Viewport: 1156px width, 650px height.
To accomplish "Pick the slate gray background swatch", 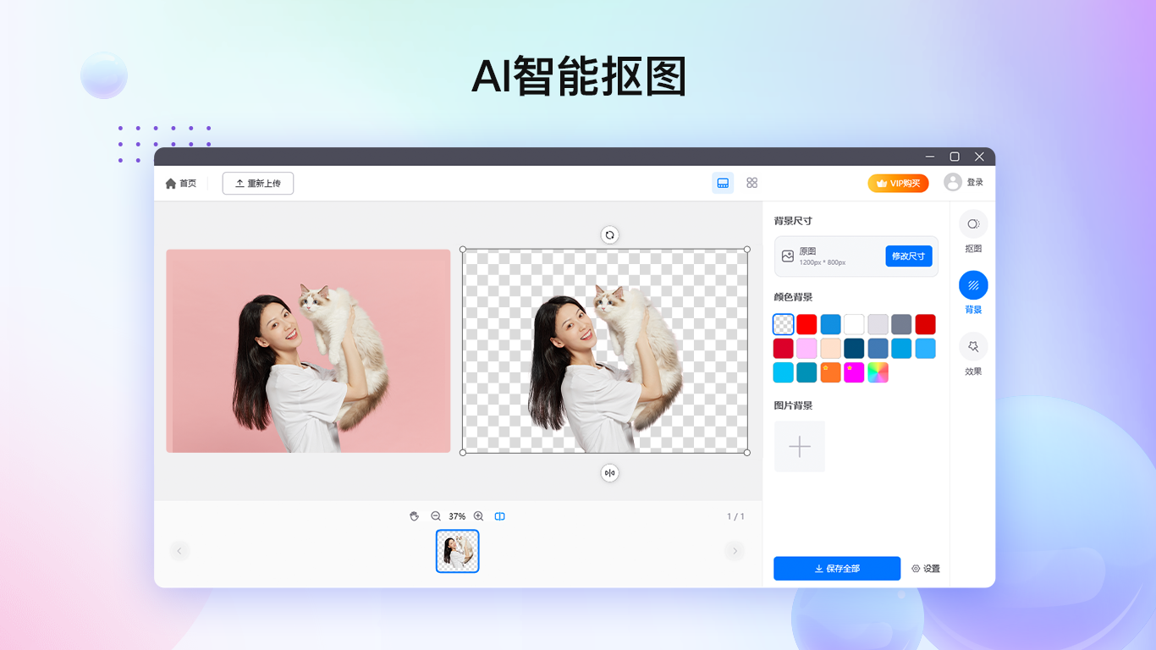I will point(902,324).
